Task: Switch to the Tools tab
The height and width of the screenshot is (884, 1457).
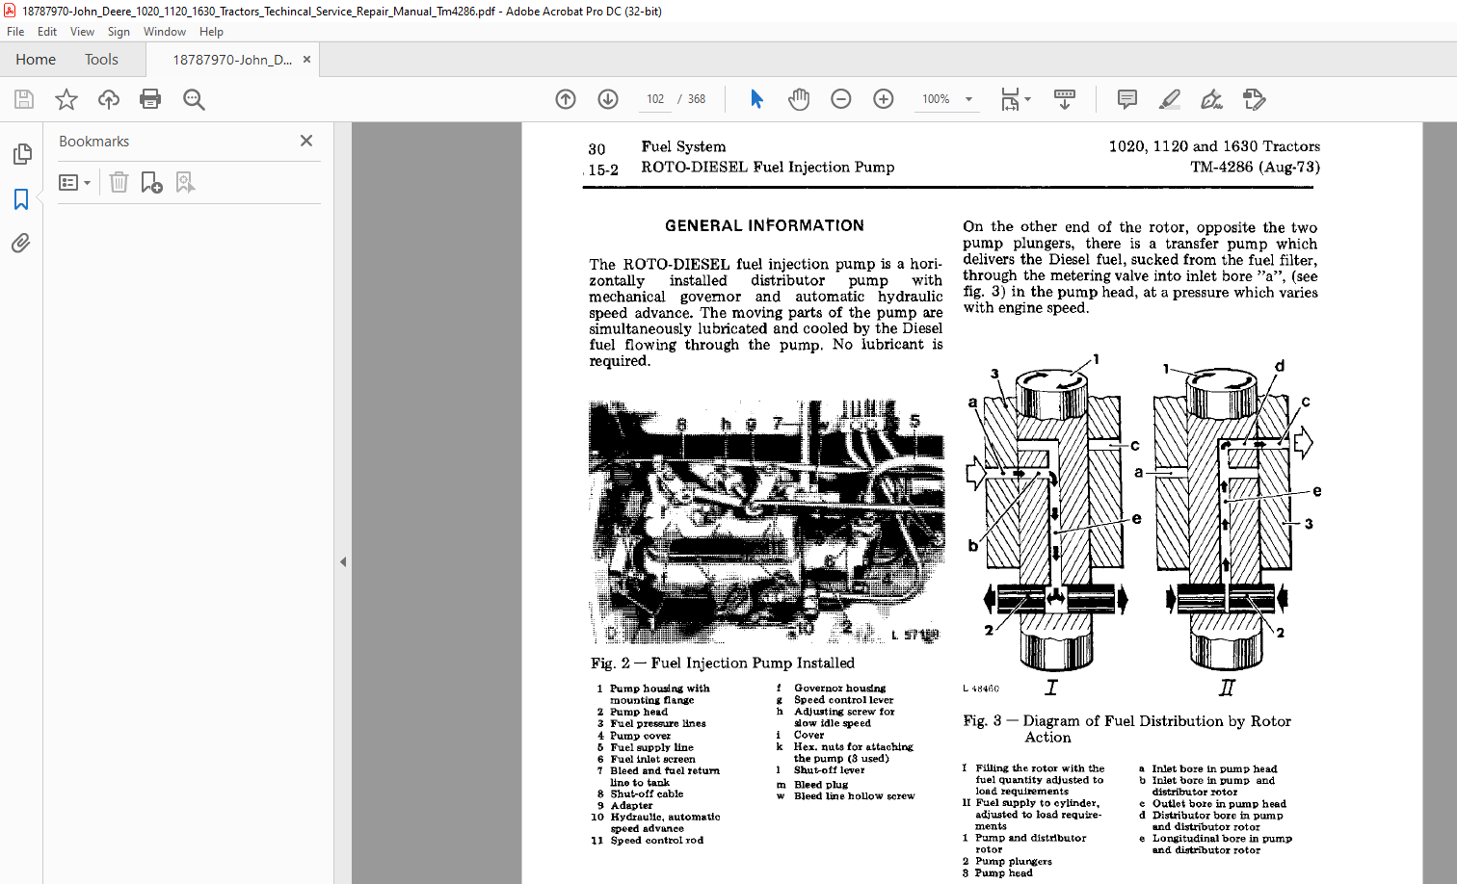Action: (101, 60)
